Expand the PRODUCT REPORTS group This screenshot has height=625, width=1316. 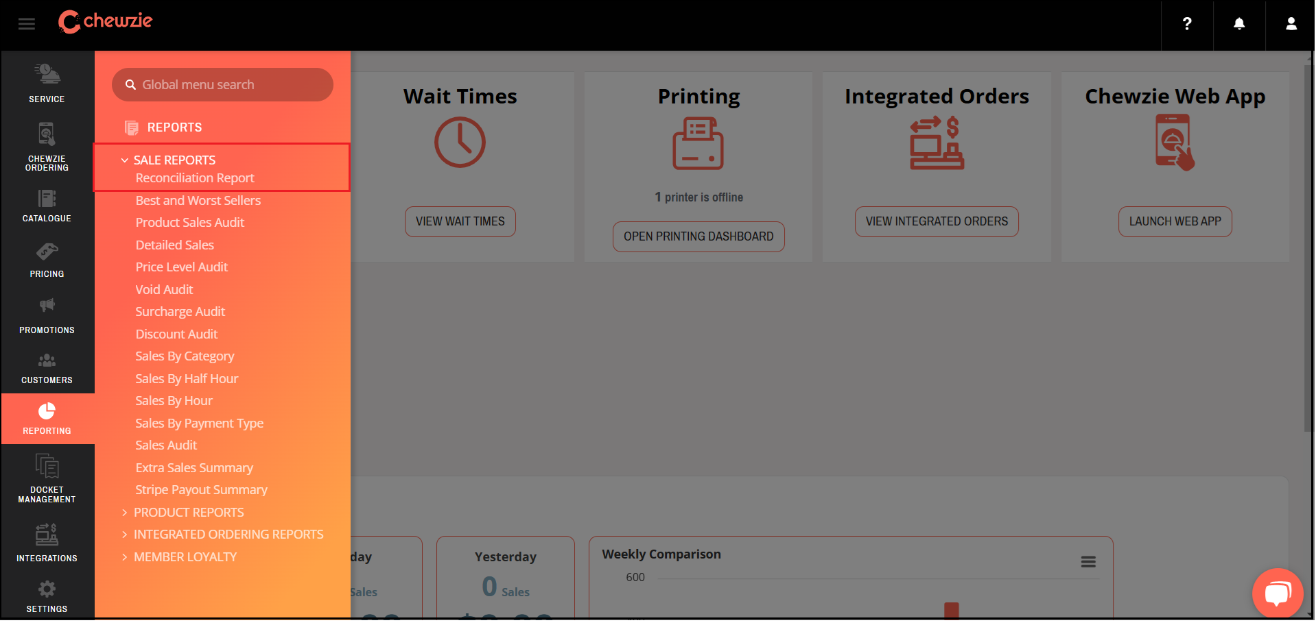183,513
